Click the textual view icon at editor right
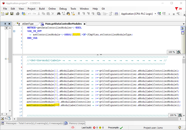186x130 pixels. [183, 28]
